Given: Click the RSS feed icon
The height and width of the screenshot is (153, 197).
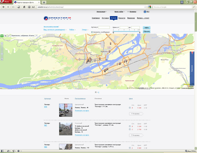Looking at the screenshot, I should point(145,12).
